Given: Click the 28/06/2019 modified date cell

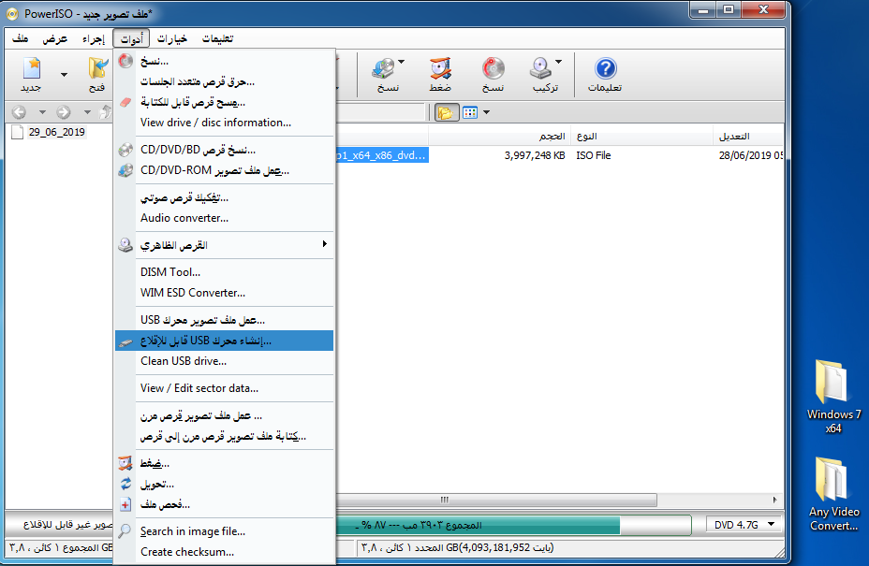Looking at the screenshot, I should [751, 155].
